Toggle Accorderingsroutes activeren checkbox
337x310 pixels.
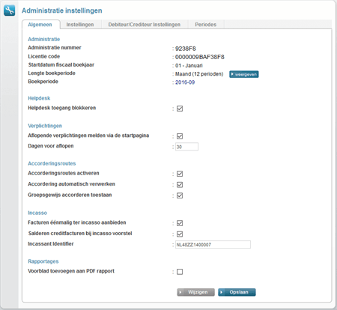[180, 174]
